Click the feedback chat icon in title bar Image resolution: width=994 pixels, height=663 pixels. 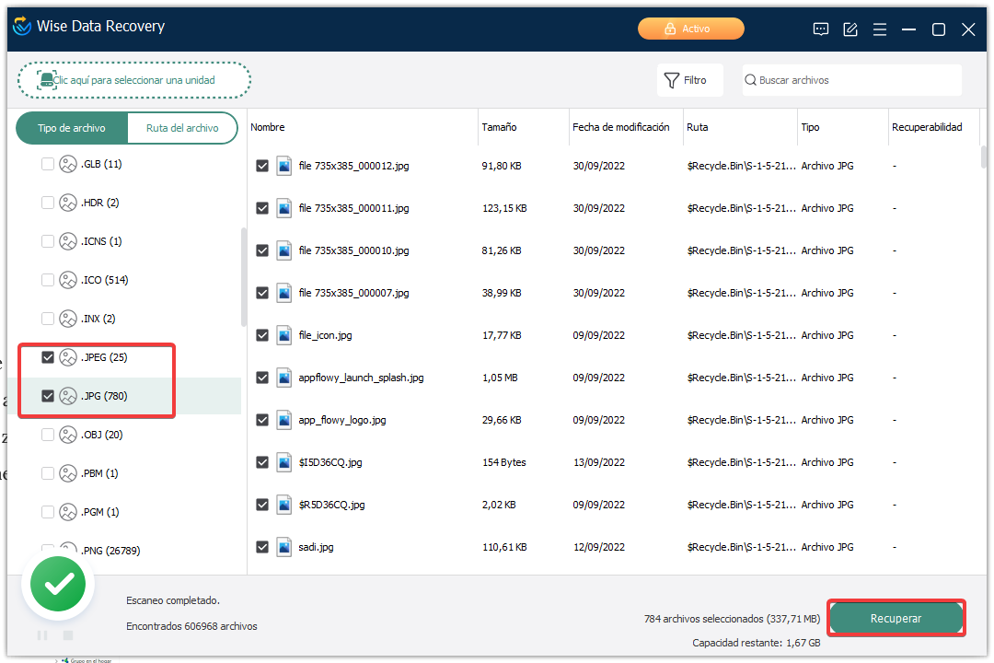coord(821,29)
